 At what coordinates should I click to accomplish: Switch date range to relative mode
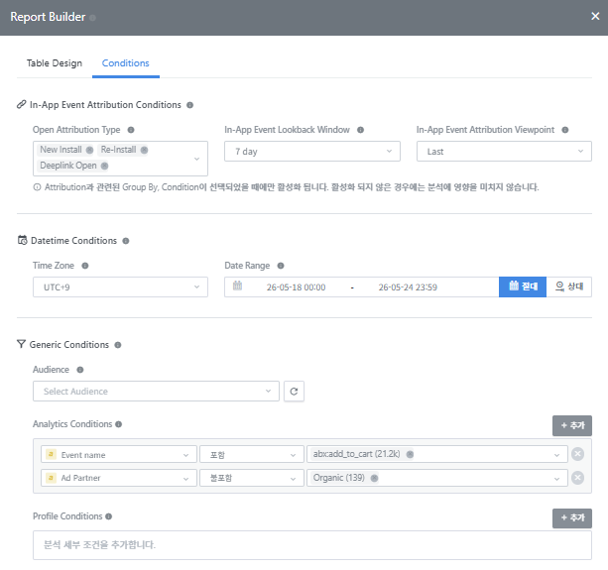569,286
